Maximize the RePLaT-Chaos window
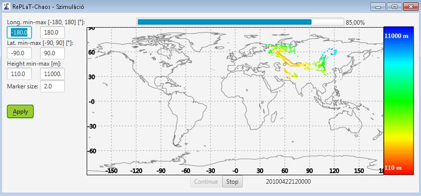This screenshot has width=421, height=196. [x=394, y=7]
